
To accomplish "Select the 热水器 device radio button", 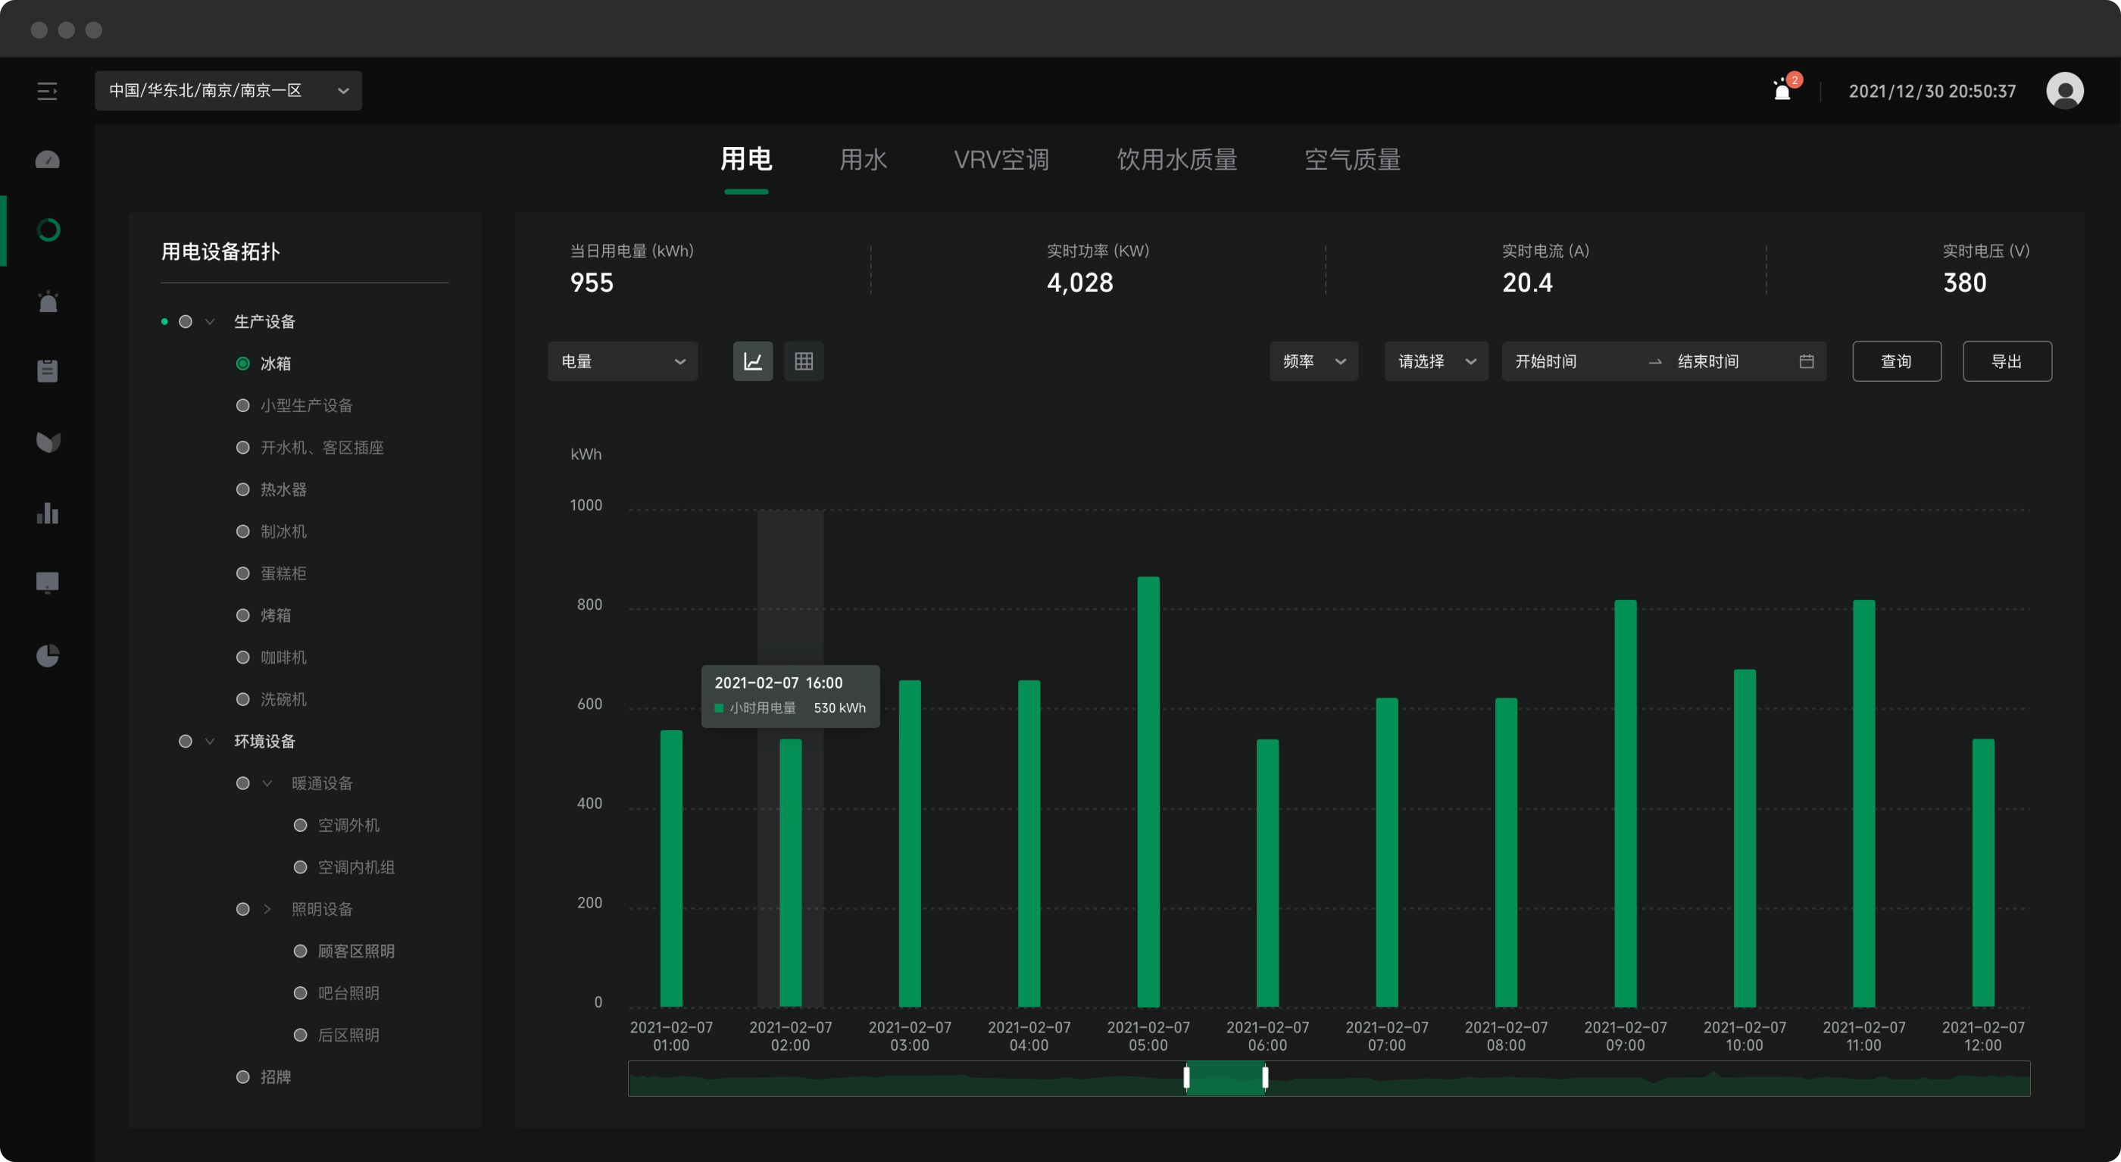I will [243, 489].
